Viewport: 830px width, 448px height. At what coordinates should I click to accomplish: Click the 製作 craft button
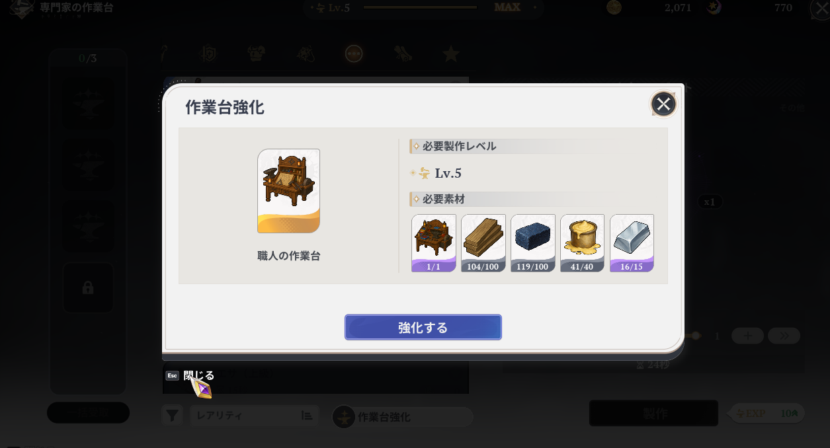pos(653,414)
